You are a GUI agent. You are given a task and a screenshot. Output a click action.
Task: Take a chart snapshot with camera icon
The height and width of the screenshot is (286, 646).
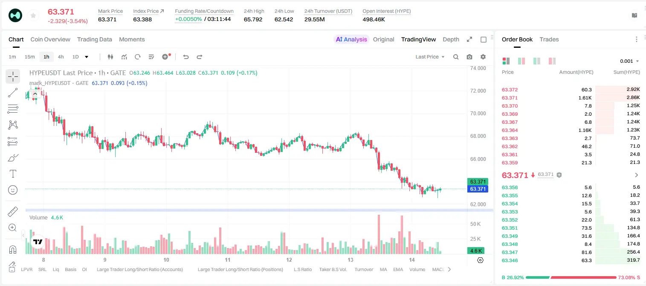point(469,57)
